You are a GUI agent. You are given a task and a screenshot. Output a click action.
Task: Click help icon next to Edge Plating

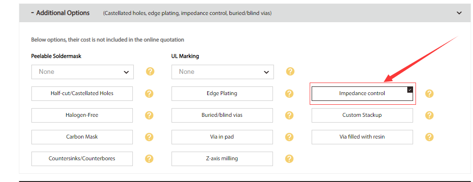289,93
